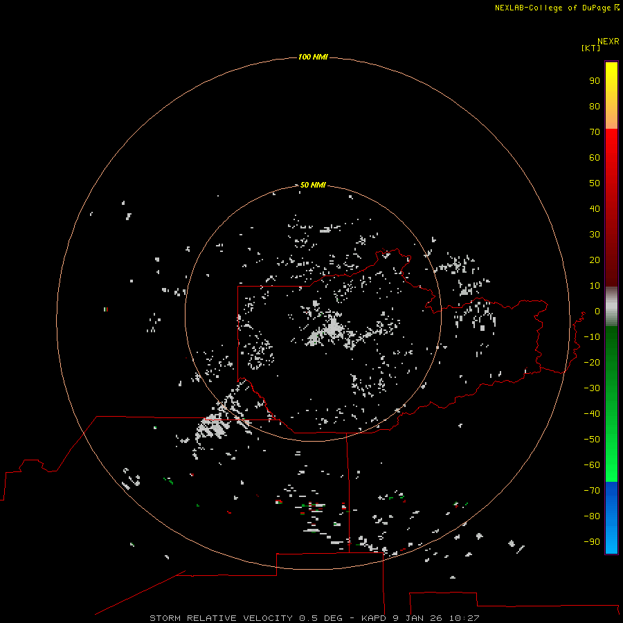The width and height of the screenshot is (623, 623).
Task: Click the 30 value on the velocity scale
Action: [595, 235]
